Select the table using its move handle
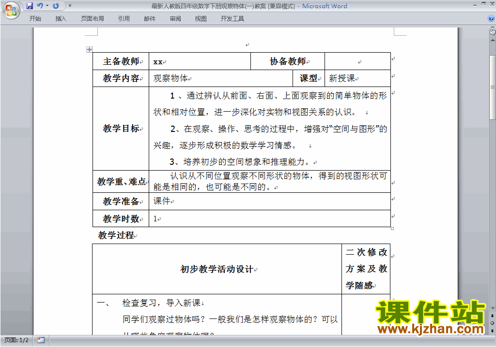Viewport: 496px width, 347px height. tap(89, 49)
